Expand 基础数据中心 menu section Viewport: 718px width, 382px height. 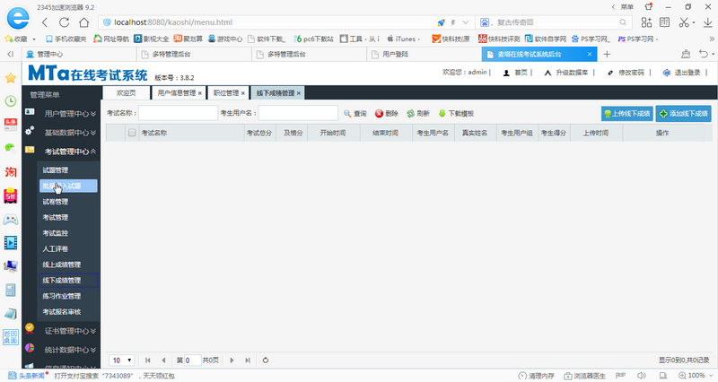coord(61,133)
